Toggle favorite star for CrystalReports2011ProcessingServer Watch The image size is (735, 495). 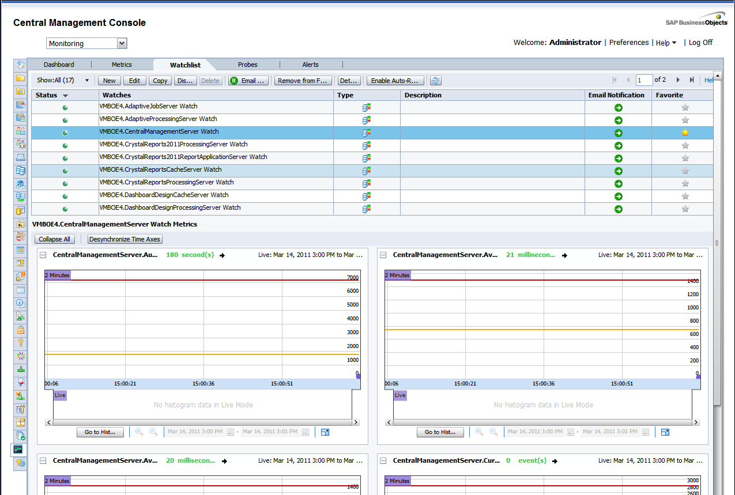click(685, 145)
